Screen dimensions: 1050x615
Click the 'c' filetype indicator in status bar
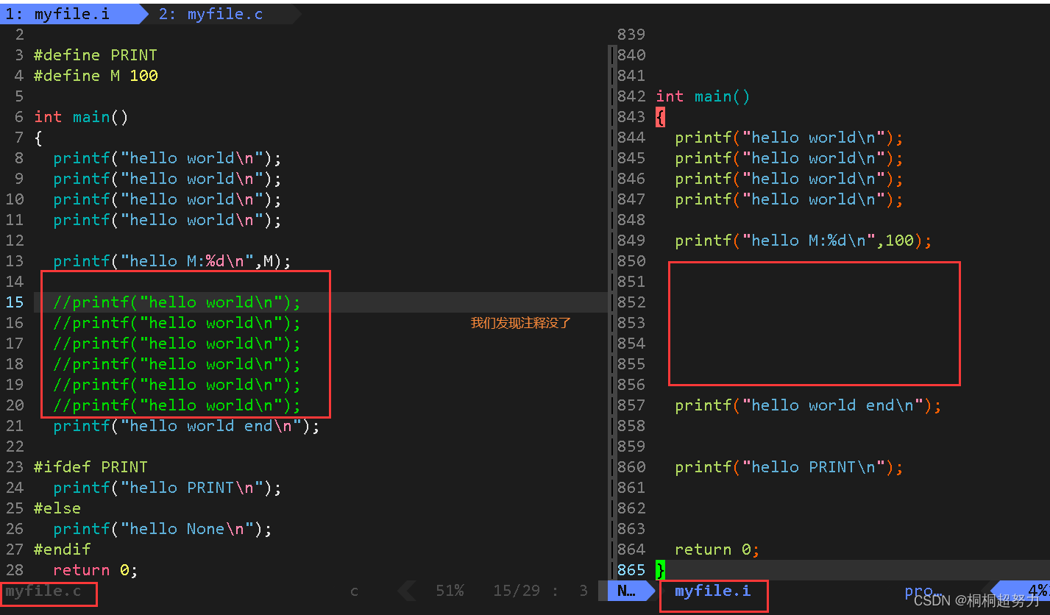[354, 591]
